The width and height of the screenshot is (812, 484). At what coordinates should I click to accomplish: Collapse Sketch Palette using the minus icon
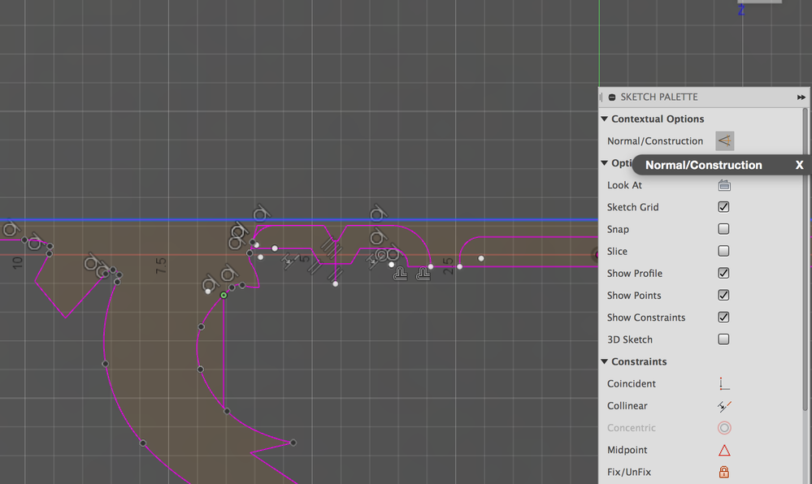(x=612, y=97)
